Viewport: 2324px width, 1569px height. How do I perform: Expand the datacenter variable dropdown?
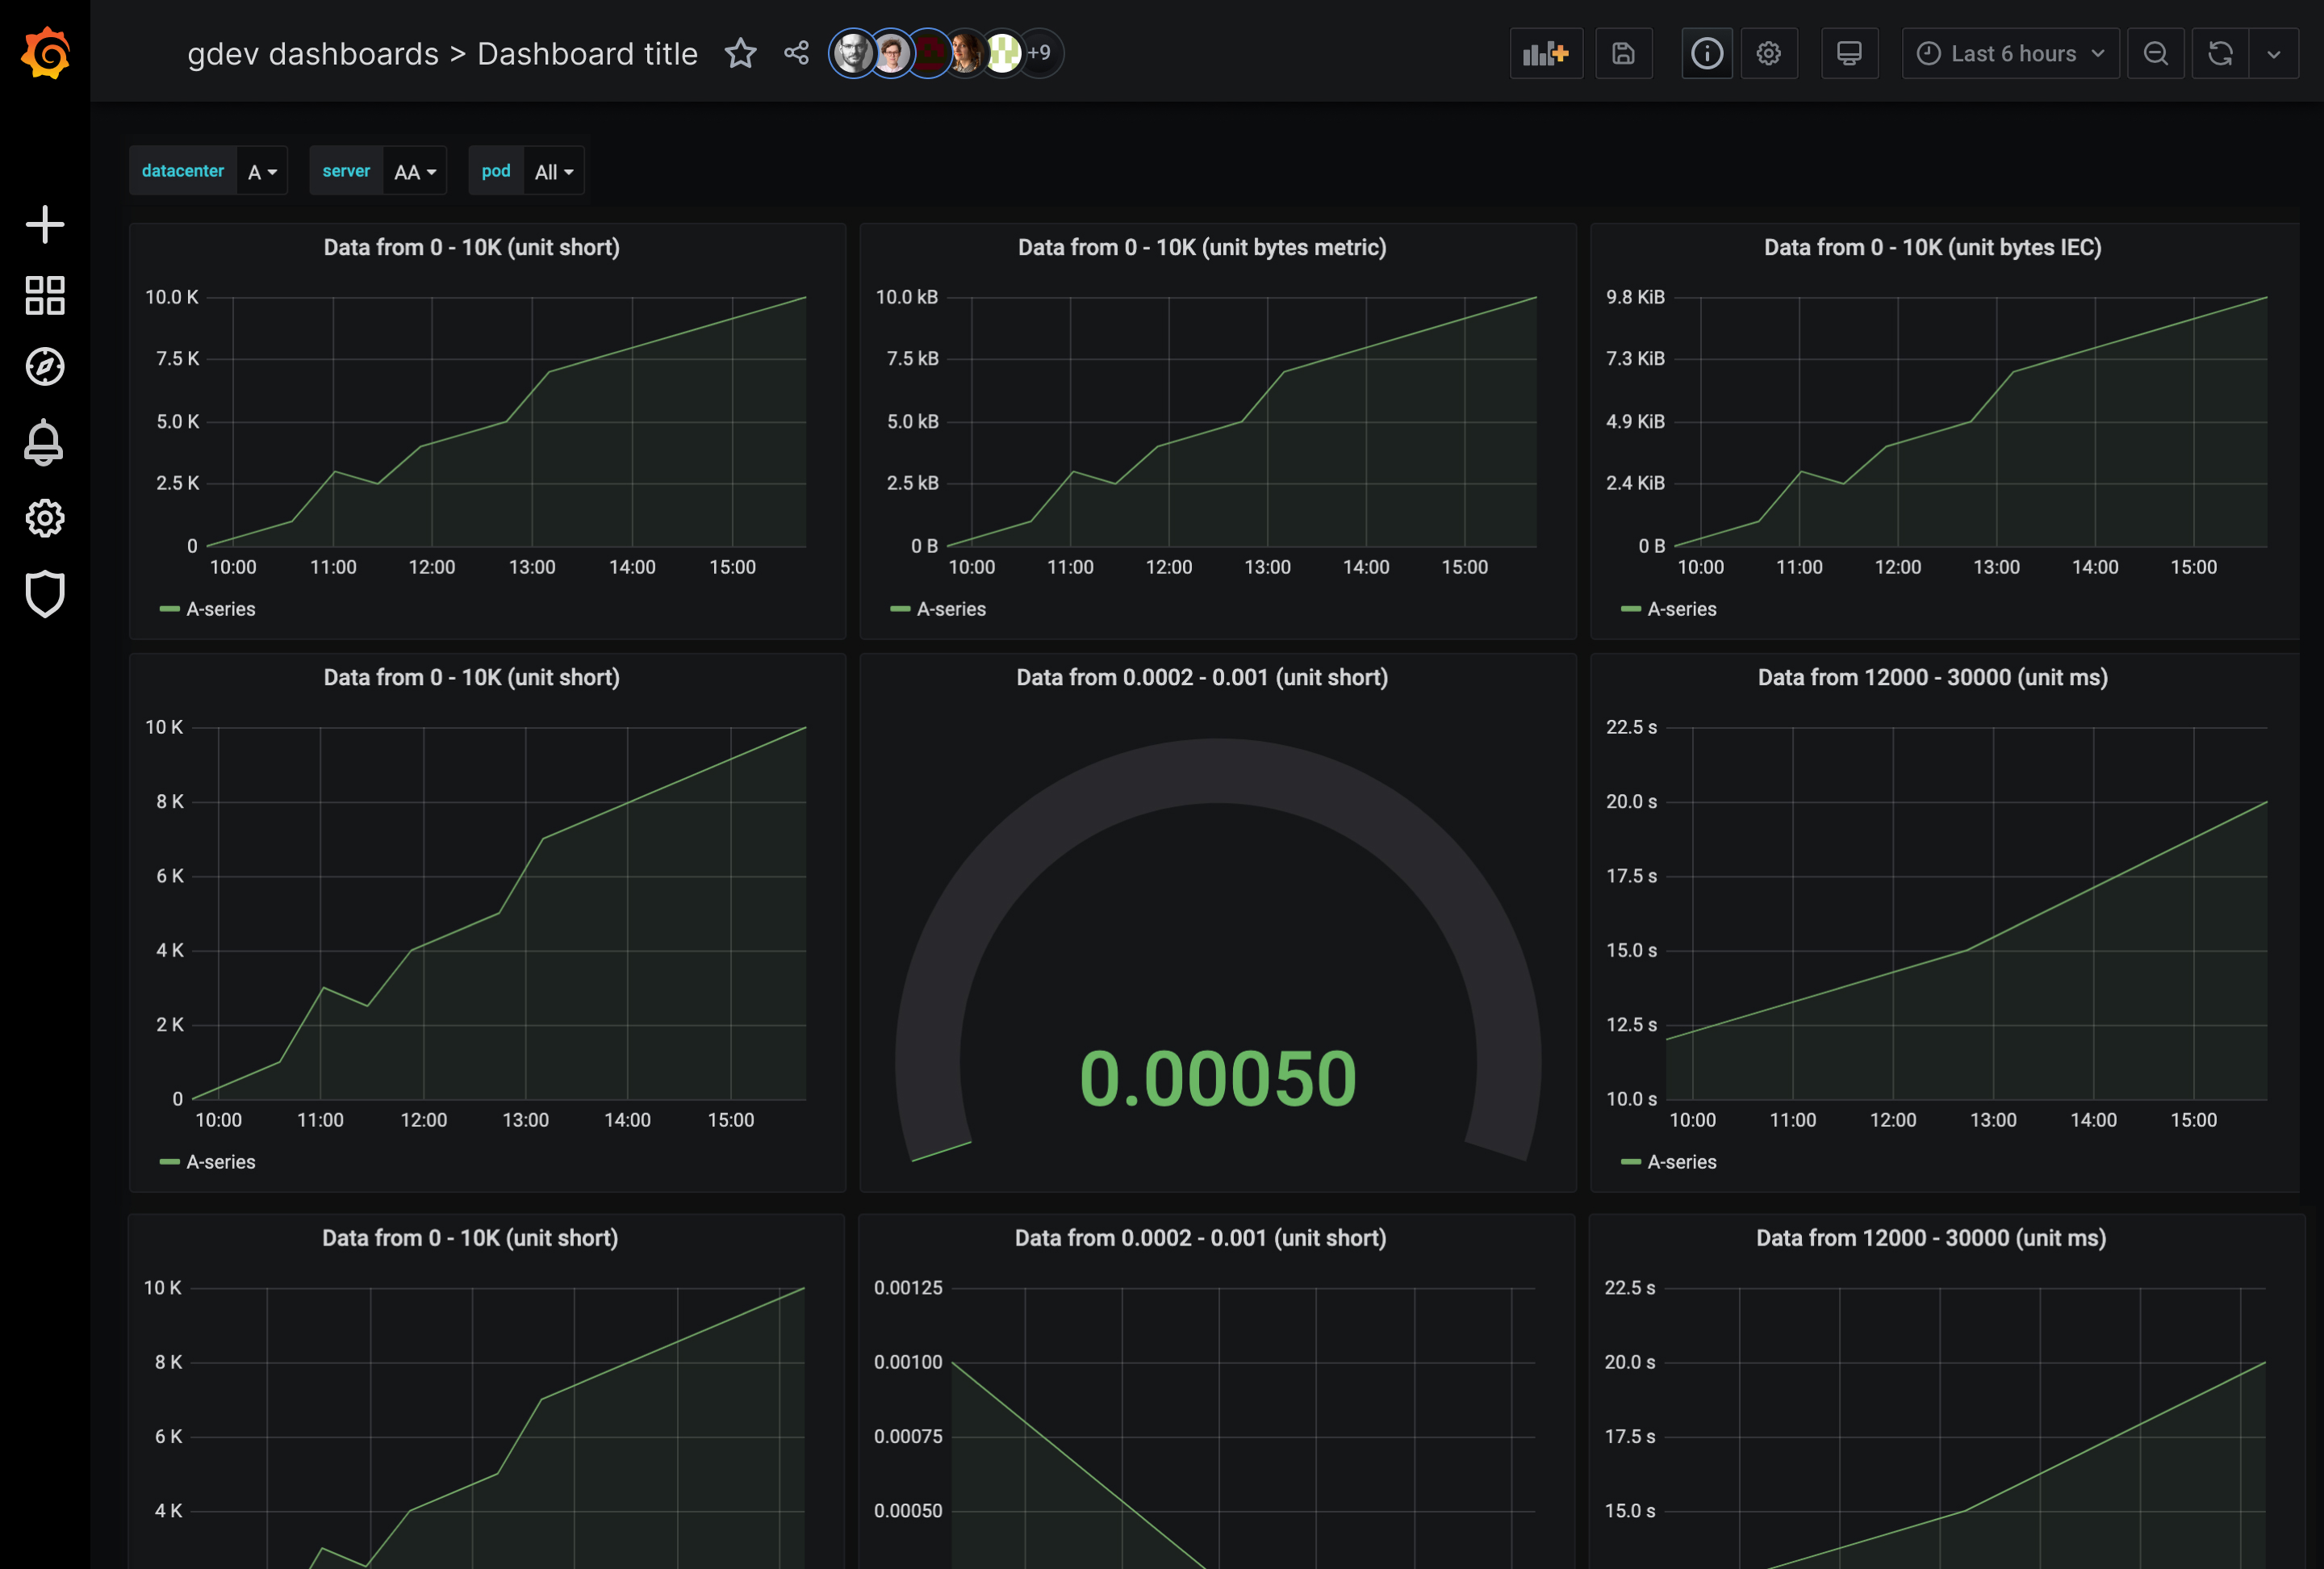point(261,171)
